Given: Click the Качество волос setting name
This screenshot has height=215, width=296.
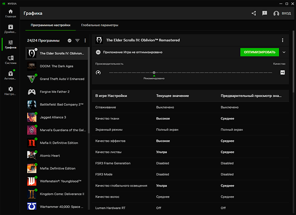Looking at the screenshot, I should pyautogui.click(x=107, y=197).
